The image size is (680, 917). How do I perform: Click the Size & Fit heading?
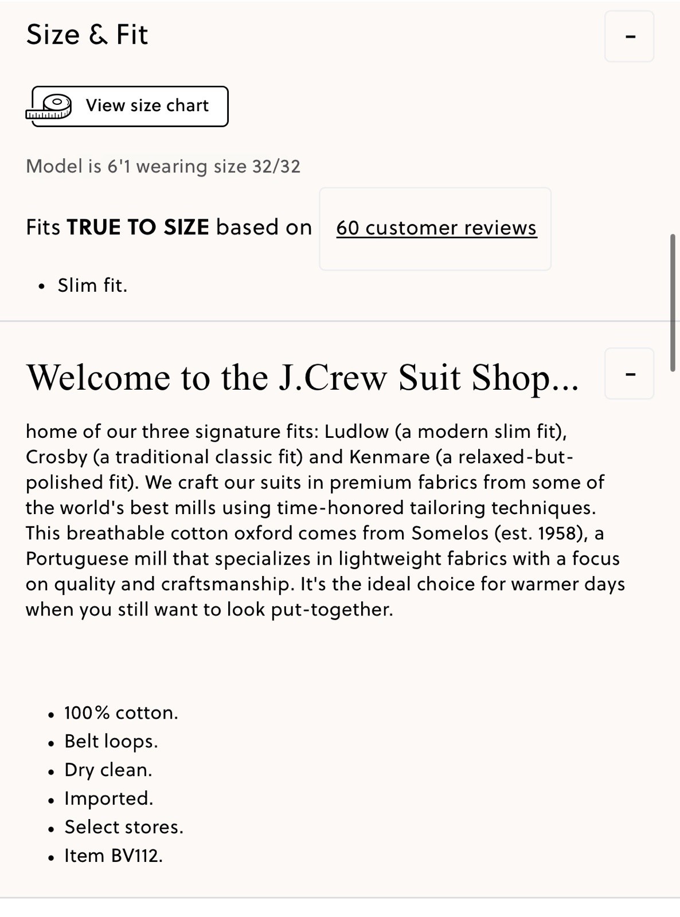pos(87,35)
